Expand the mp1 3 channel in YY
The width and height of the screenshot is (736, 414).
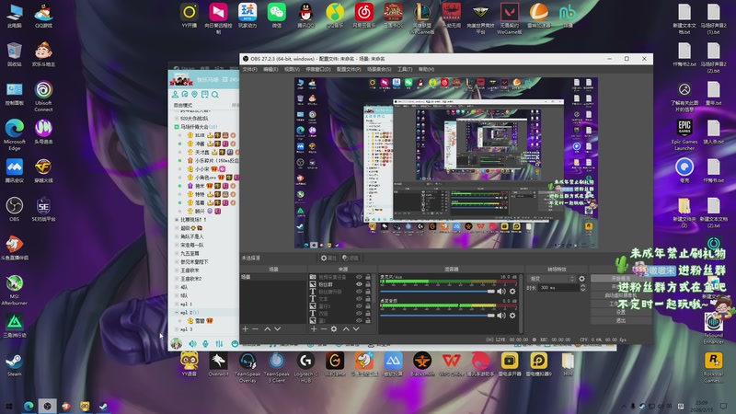click(177, 329)
